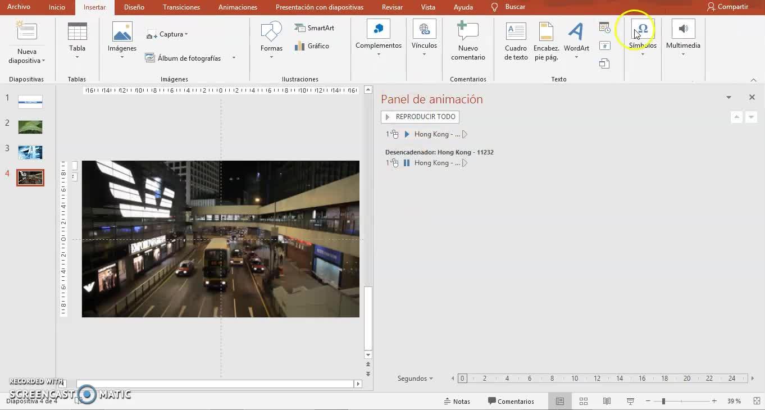
Task: Switch to reading view in status bar
Action: [607, 401]
